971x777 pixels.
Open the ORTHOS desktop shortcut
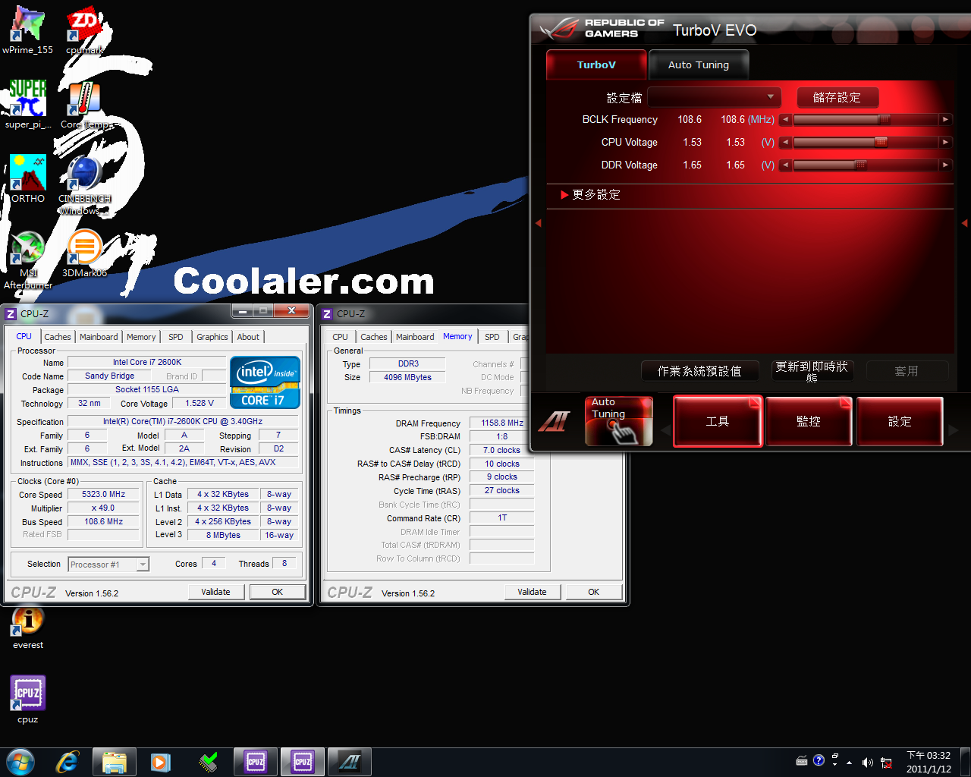[27, 179]
